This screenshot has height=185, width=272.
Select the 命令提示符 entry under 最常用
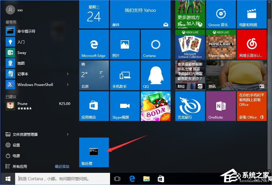point(27,31)
